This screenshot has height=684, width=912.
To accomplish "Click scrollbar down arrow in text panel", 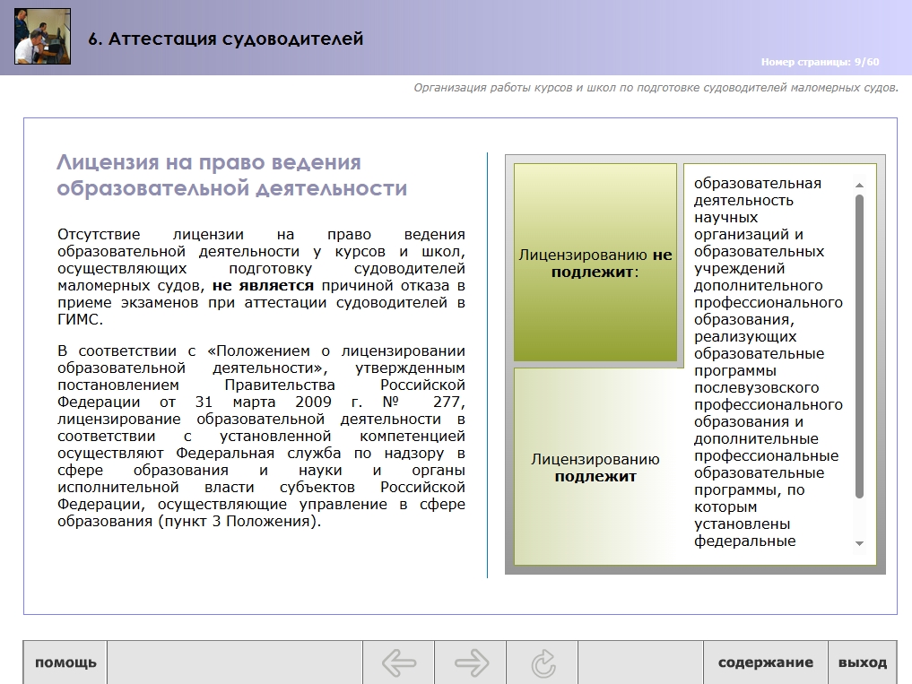I will pyautogui.click(x=859, y=543).
